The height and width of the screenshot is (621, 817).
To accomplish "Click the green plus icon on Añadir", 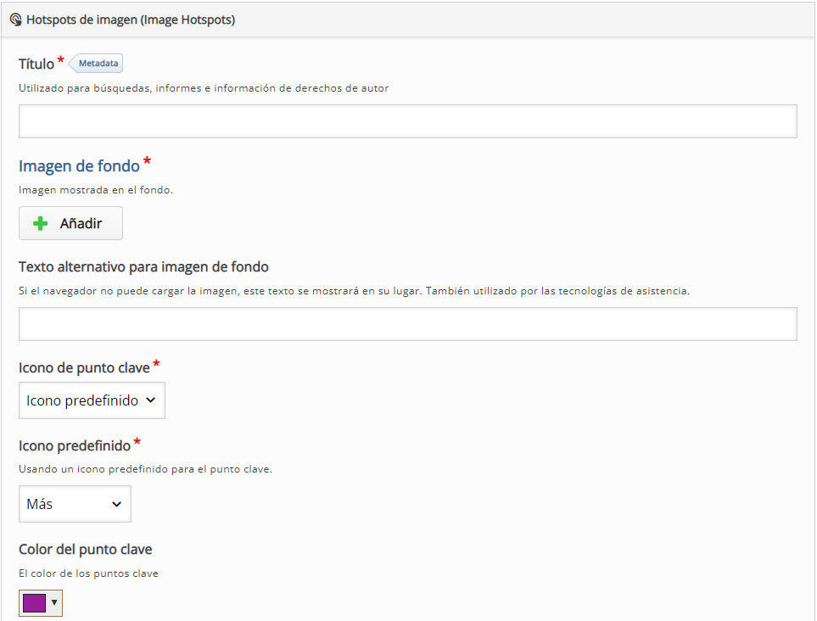I will (x=40, y=223).
